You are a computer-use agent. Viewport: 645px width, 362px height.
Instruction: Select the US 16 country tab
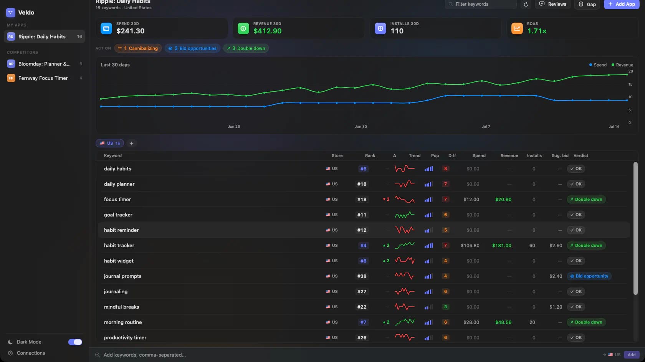point(110,143)
